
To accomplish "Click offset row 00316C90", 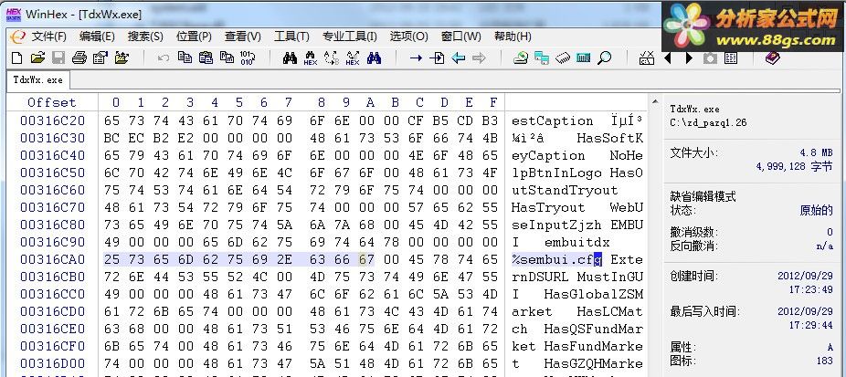I will click(52, 242).
